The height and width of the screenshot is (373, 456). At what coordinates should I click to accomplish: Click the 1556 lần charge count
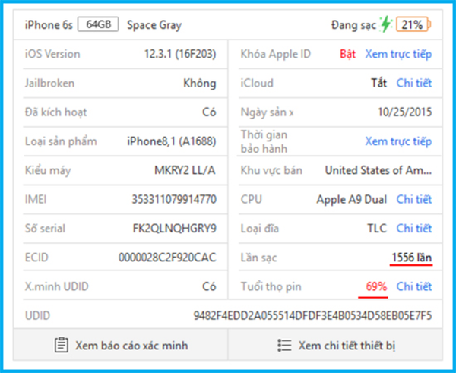coord(411,258)
